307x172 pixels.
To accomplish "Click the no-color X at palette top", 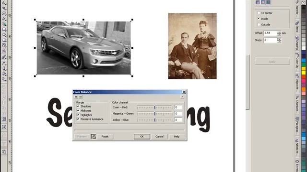I will tap(304, 2).
